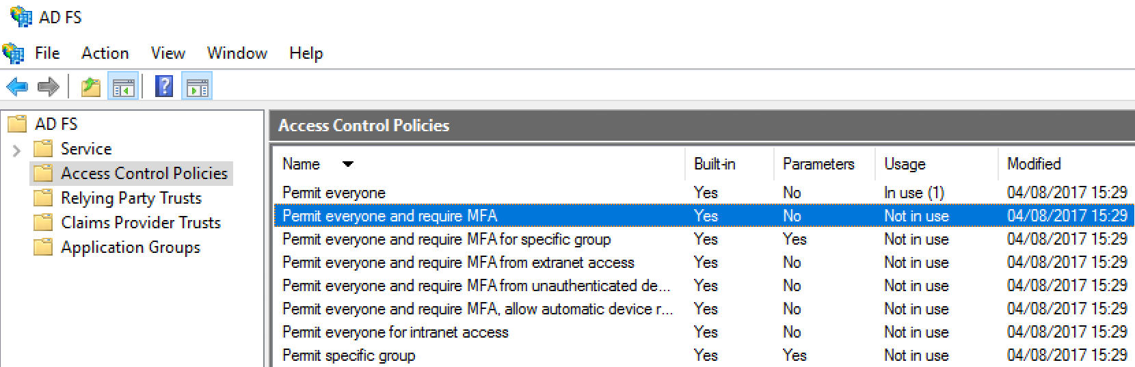Select the 'Permit specific group' policy
The width and height of the screenshot is (1135, 367).
pyautogui.click(x=349, y=355)
